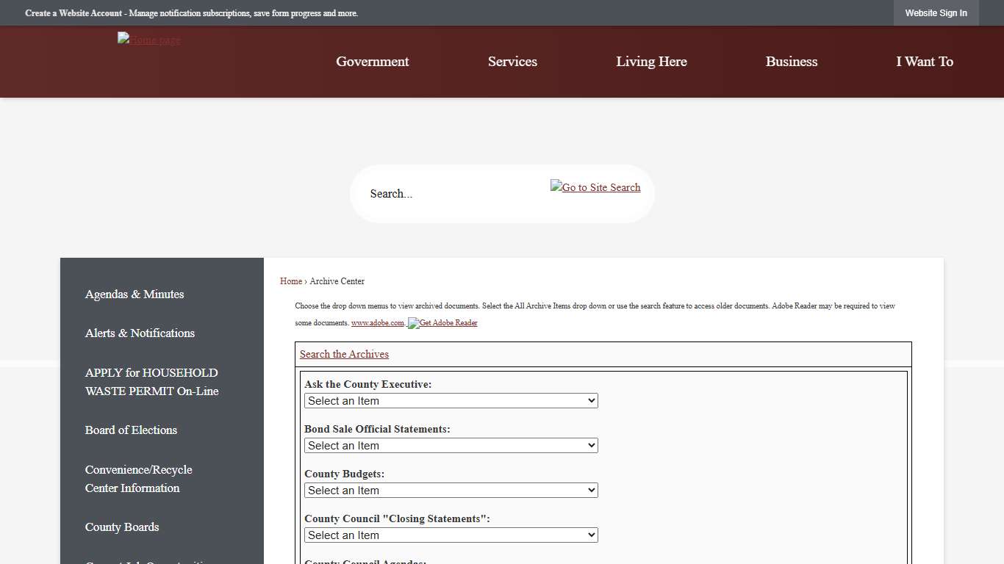Click the Home page logo image
The width and height of the screenshot is (1004, 564).
[148, 40]
